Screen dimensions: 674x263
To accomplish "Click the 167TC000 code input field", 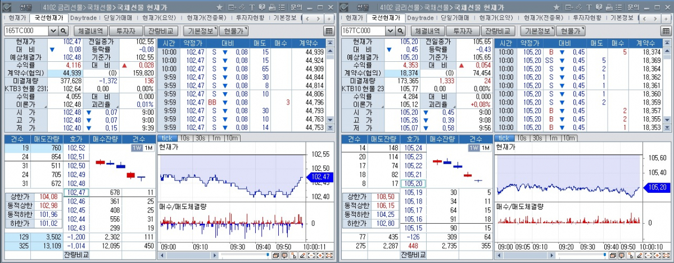I will 364,31.
